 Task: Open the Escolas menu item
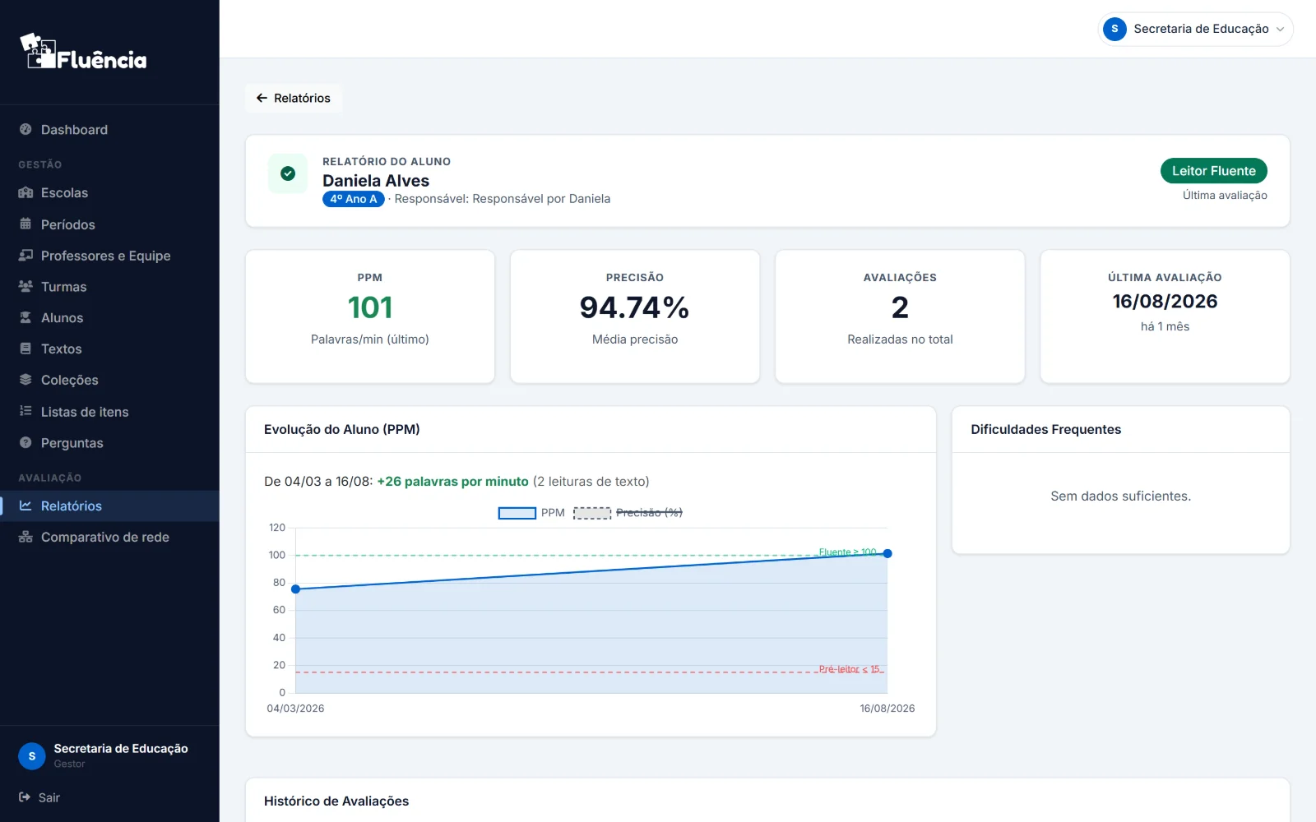click(109, 192)
